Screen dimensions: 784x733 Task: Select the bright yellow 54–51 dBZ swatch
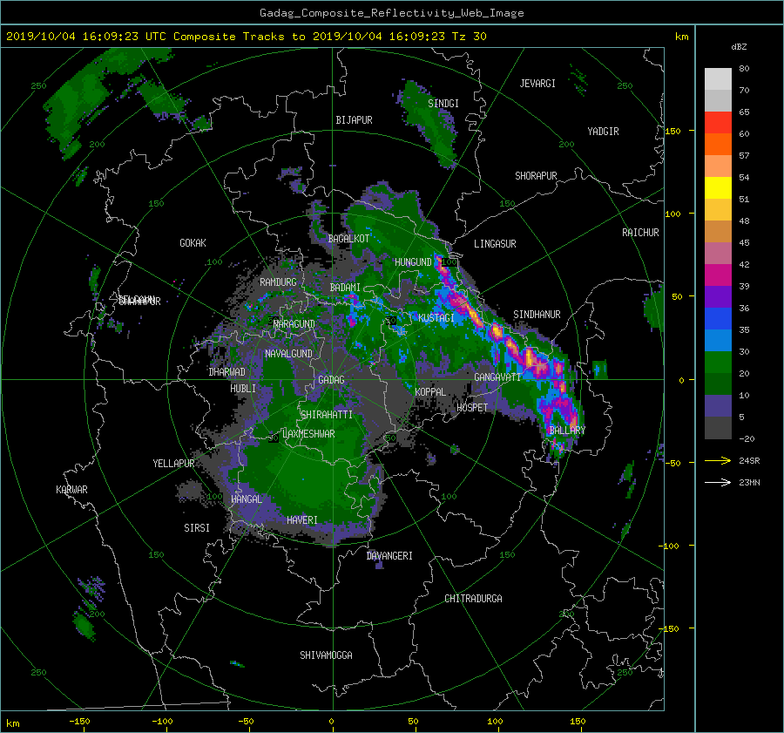point(718,188)
